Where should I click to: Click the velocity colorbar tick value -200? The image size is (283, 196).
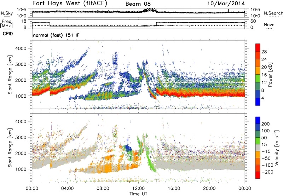(x=267, y=172)
